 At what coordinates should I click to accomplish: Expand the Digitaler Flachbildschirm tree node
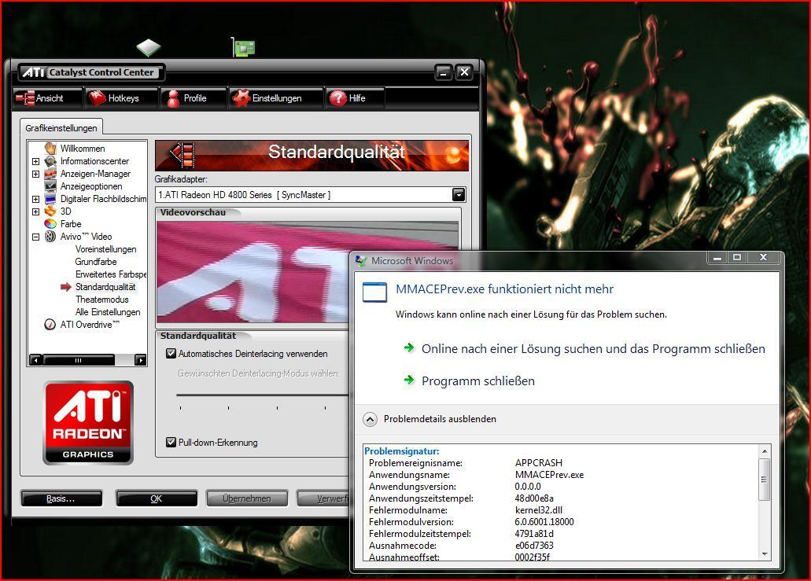coord(35,199)
